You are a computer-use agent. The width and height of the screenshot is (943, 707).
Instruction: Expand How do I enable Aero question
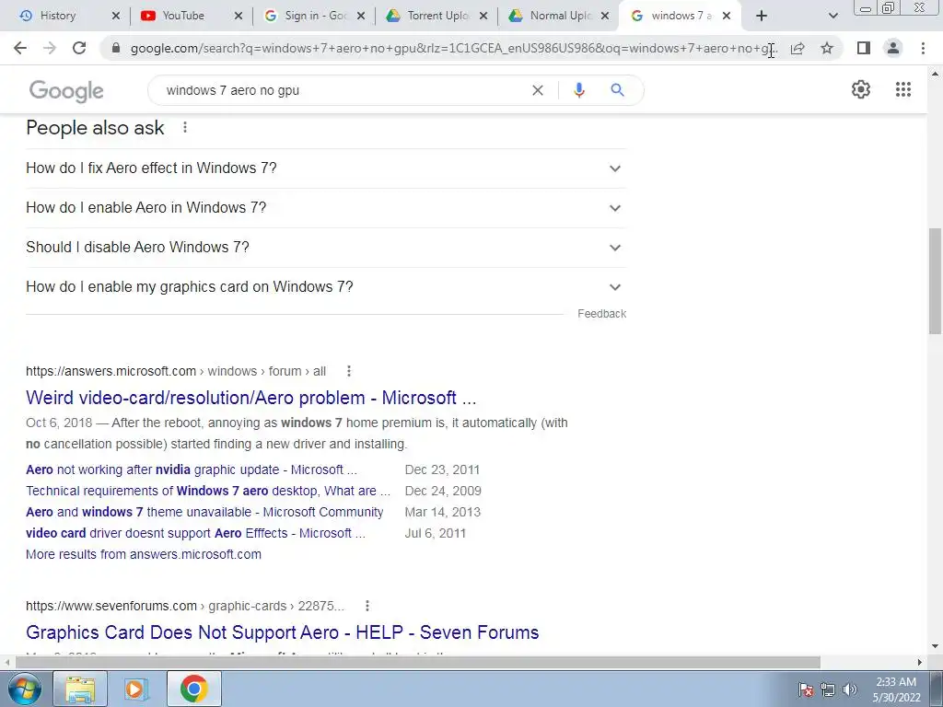[326, 208]
